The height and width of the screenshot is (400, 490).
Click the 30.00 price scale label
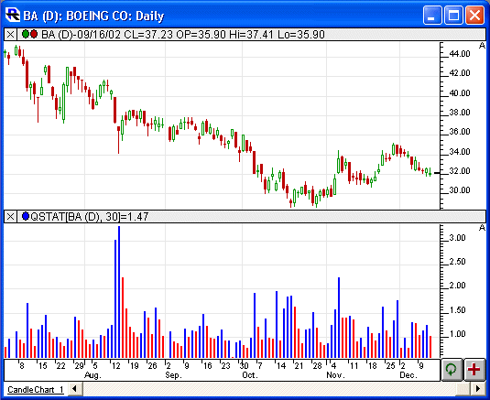[x=460, y=190]
